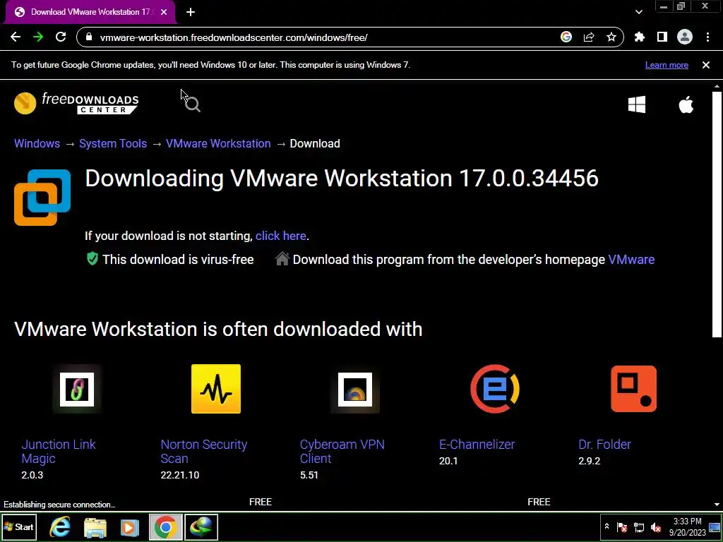Click the Dr. Folder icon
Viewport: 723px width, 542px height.
[x=633, y=389]
